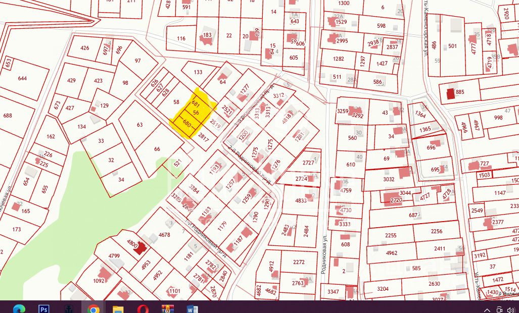This screenshot has height=313, width=519.
Task: Open the volume control in the tray
Action: (510, 310)
